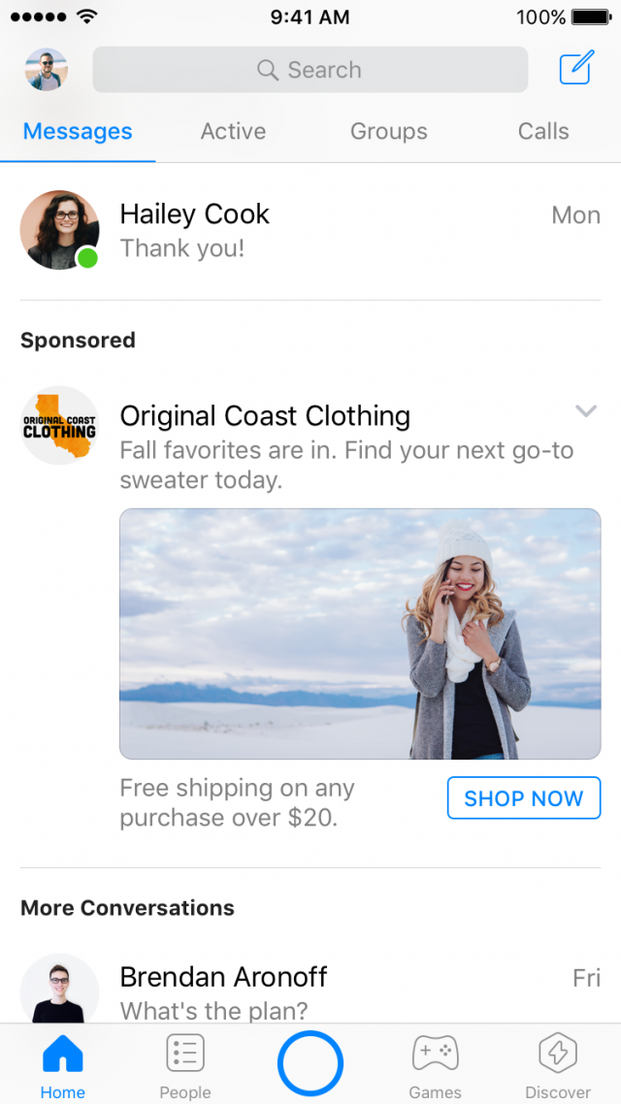Tap the battery icon in status bar
Viewport: 621px width, 1104px height.
tap(592, 16)
